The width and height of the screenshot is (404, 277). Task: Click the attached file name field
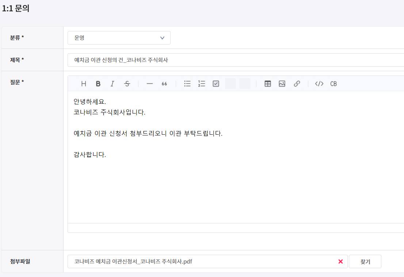[208, 262]
